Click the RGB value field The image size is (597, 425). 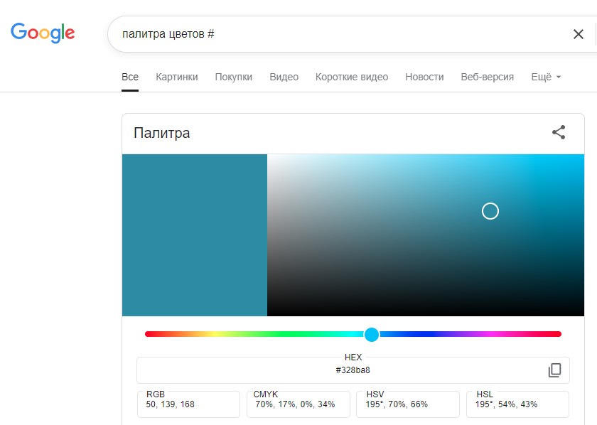click(x=188, y=404)
